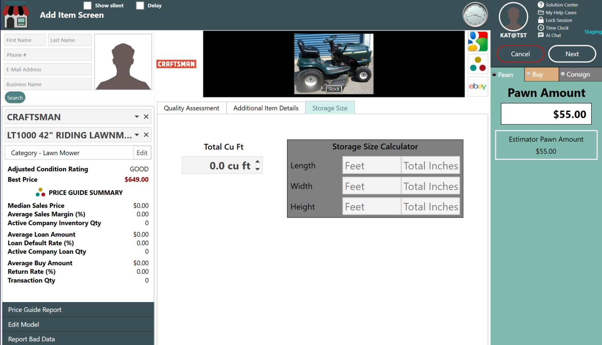Launch AI Chat
Viewport: 602px width, 345px height.
point(541,35)
